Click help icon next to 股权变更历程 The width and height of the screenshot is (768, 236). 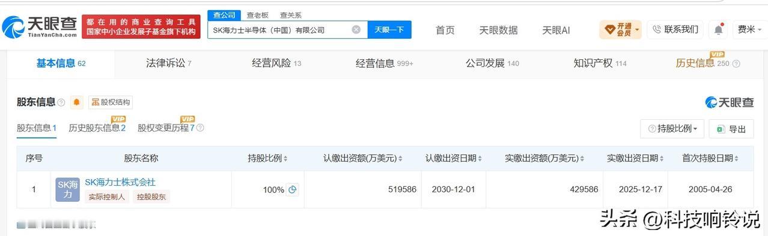click(x=200, y=128)
